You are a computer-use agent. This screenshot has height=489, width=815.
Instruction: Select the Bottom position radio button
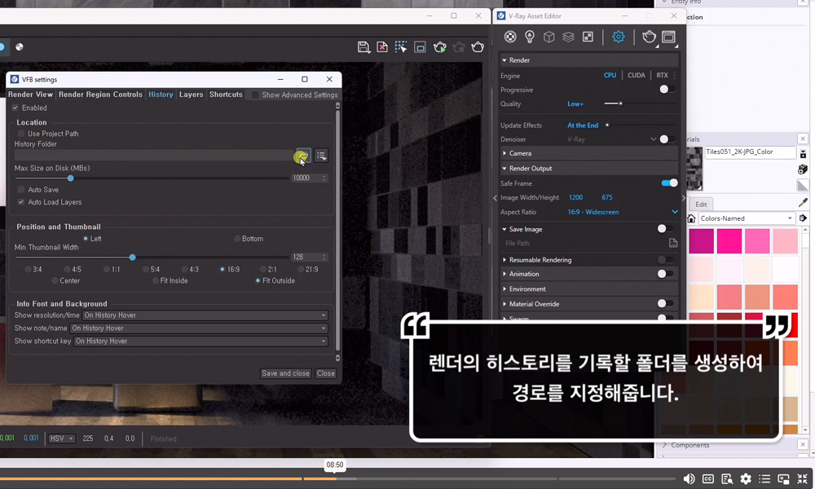point(237,239)
